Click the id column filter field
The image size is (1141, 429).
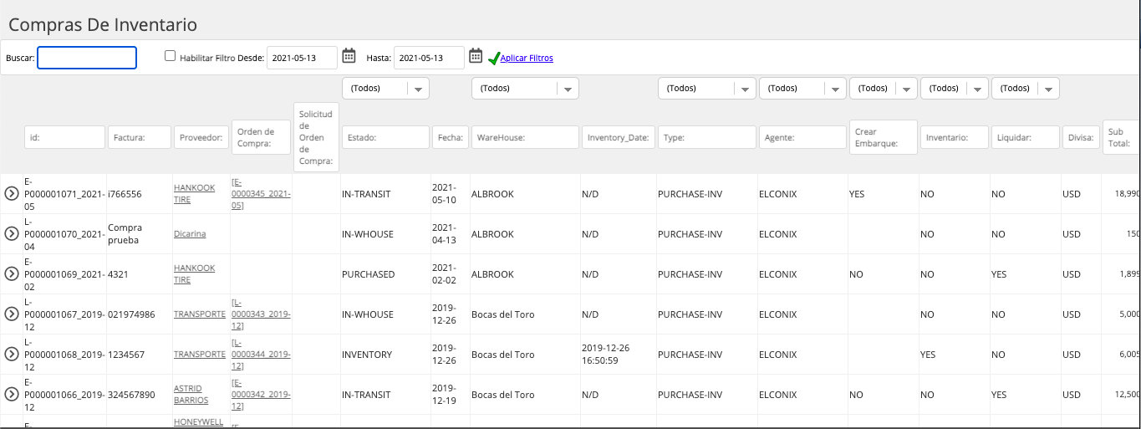64,137
